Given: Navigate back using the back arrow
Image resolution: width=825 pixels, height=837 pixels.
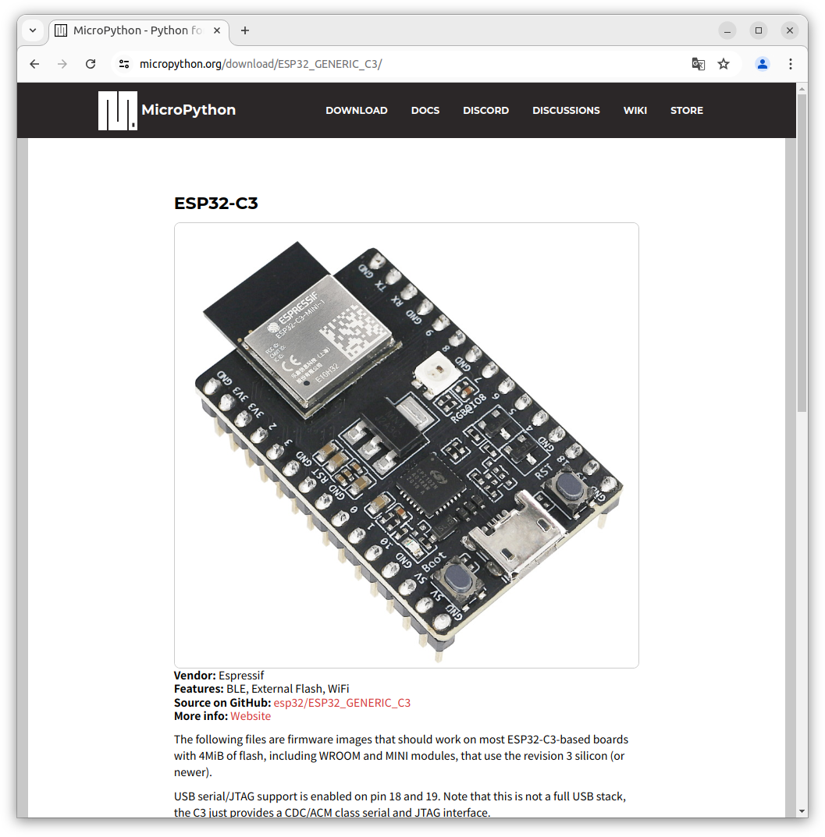Looking at the screenshot, I should [x=34, y=64].
